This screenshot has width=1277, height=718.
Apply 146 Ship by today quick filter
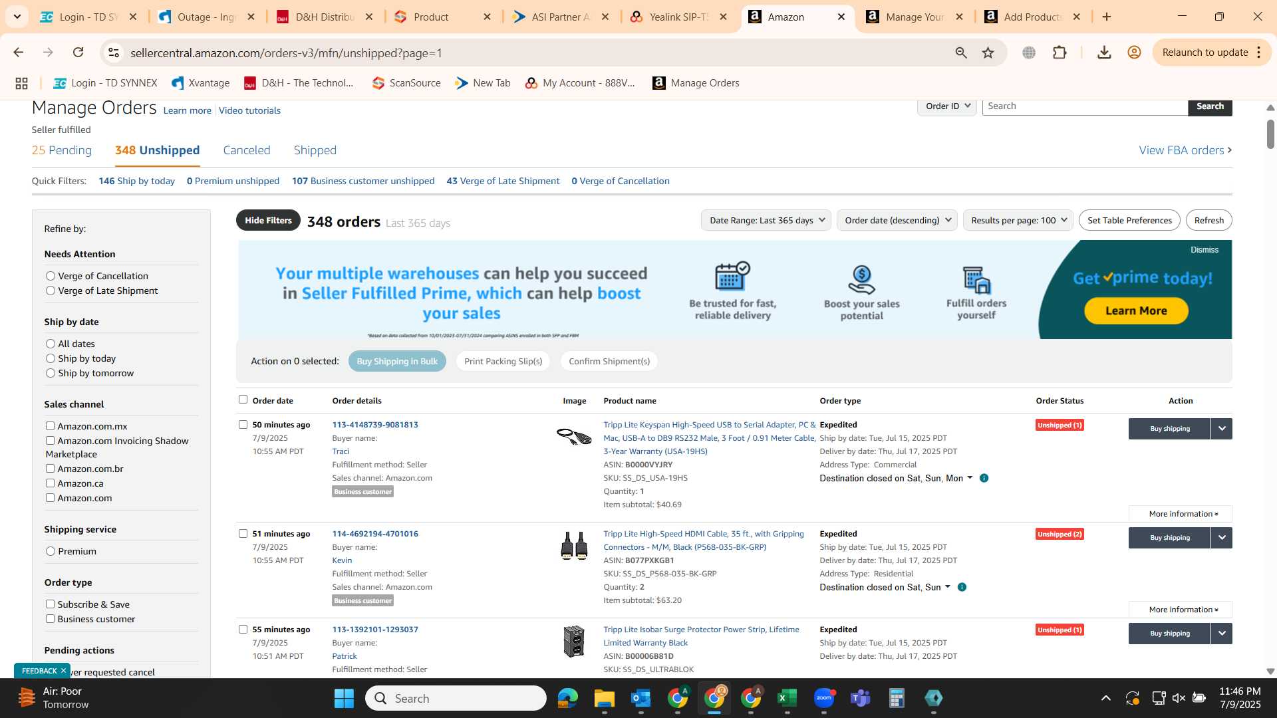click(x=136, y=181)
